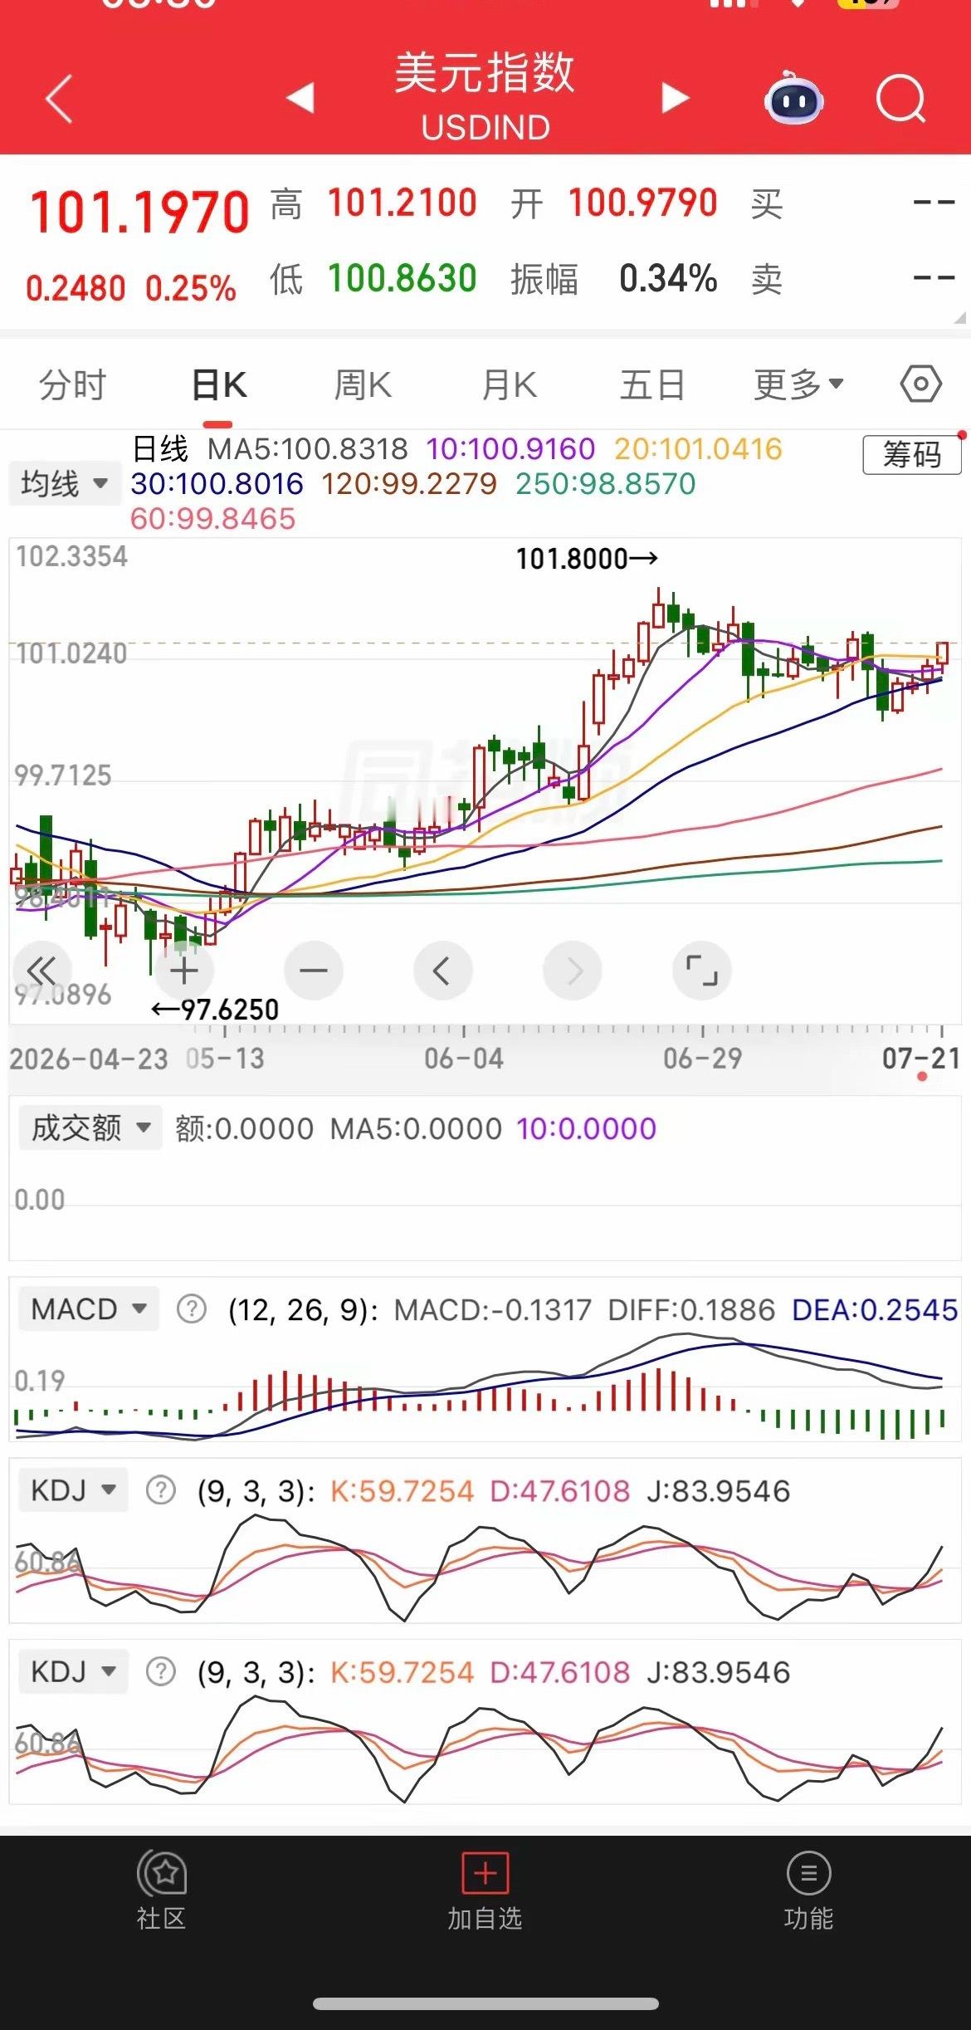Image resolution: width=971 pixels, height=2030 pixels.
Task: Open the MACD indicator dropdown
Action: 88,1309
